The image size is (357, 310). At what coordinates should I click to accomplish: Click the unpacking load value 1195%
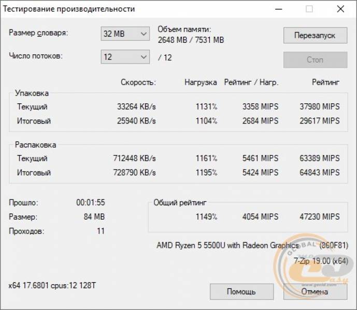tap(207, 173)
